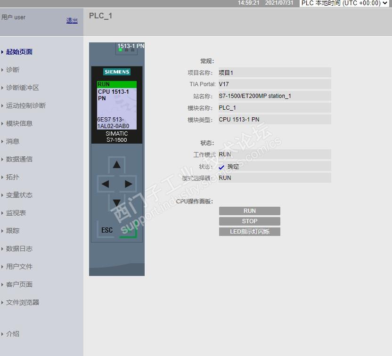The image size is (392, 356).
Task: Click the green RUN status bar on display
Action: [x=117, y=84]
